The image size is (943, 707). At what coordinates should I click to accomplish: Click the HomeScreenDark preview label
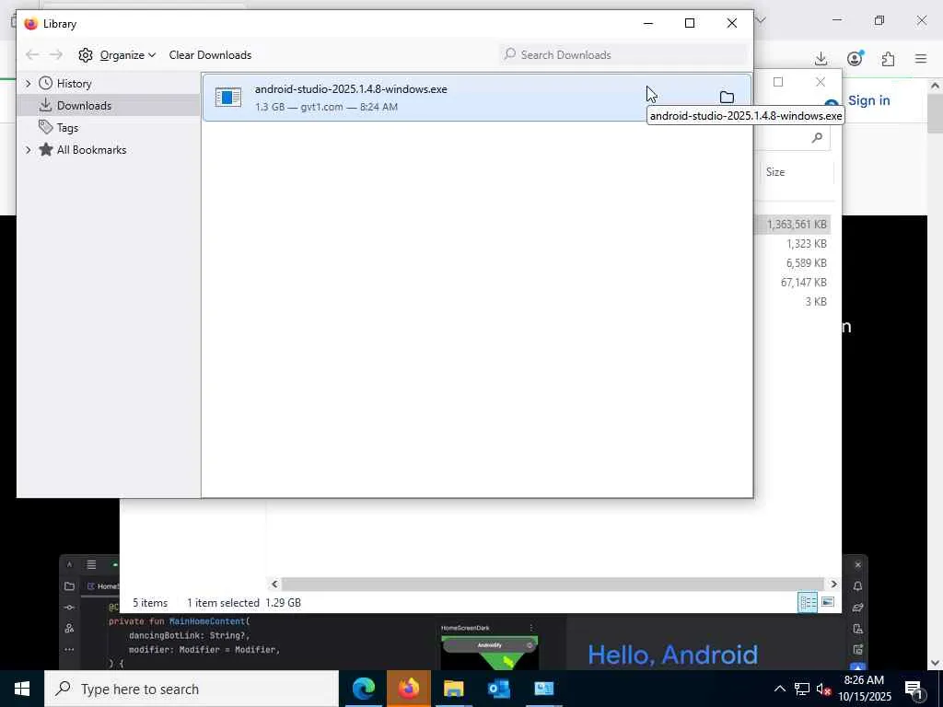click(465, 628)
